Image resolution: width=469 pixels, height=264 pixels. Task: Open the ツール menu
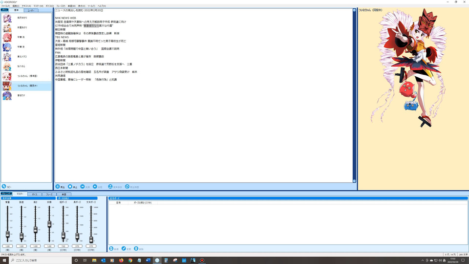pyautogui.click(x=91, y=6)
